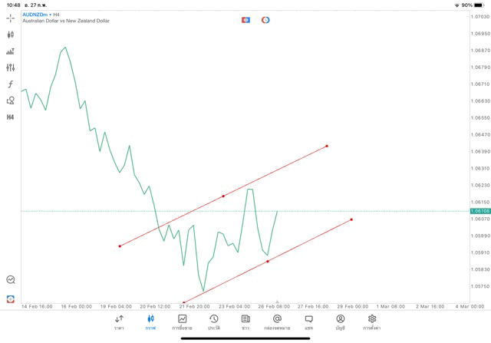The image size is (491, 343).
Task: Open the drawing objects shapes tool
Action: coord(11,101)
